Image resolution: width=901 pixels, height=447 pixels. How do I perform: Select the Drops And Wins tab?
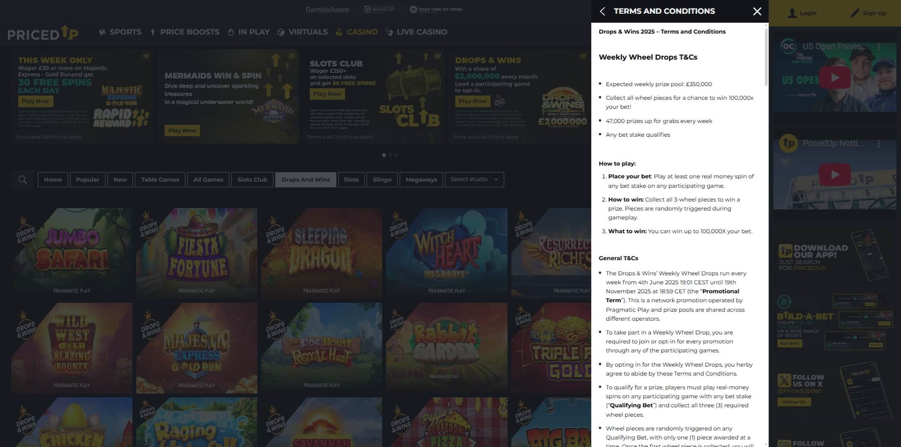[306, 180]
